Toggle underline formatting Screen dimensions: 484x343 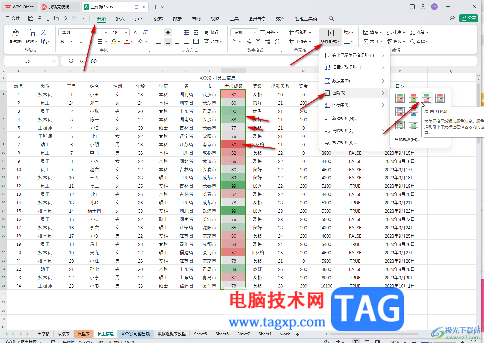tap(81, 42)
